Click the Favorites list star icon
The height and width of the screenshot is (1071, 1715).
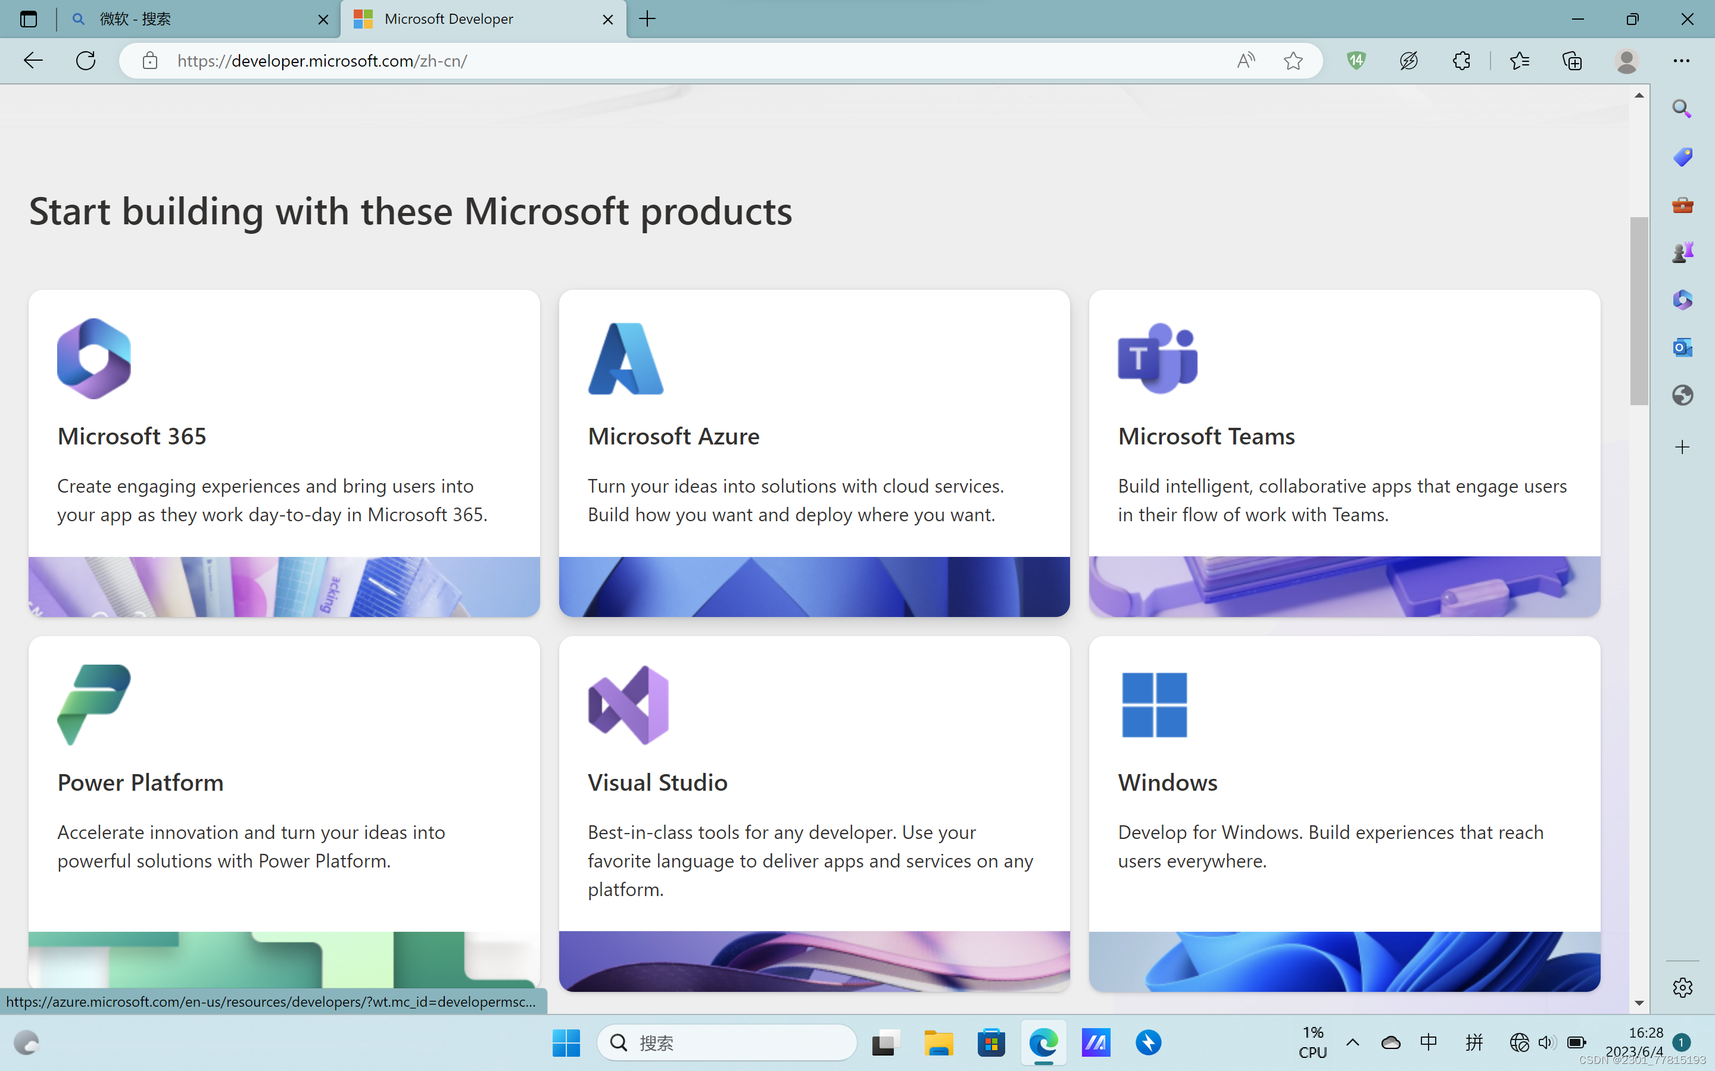point(1518,61)
